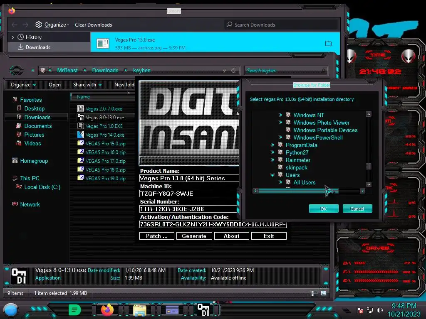Click the Activation/Authentication Code field
The width and height of the screenshot is (426, 319).
coord(213,224)
